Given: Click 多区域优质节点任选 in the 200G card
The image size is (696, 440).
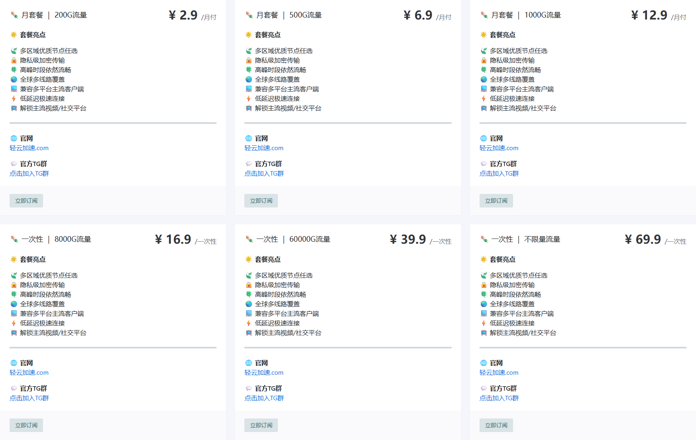Looking at the screenshot, I should 49,51.
